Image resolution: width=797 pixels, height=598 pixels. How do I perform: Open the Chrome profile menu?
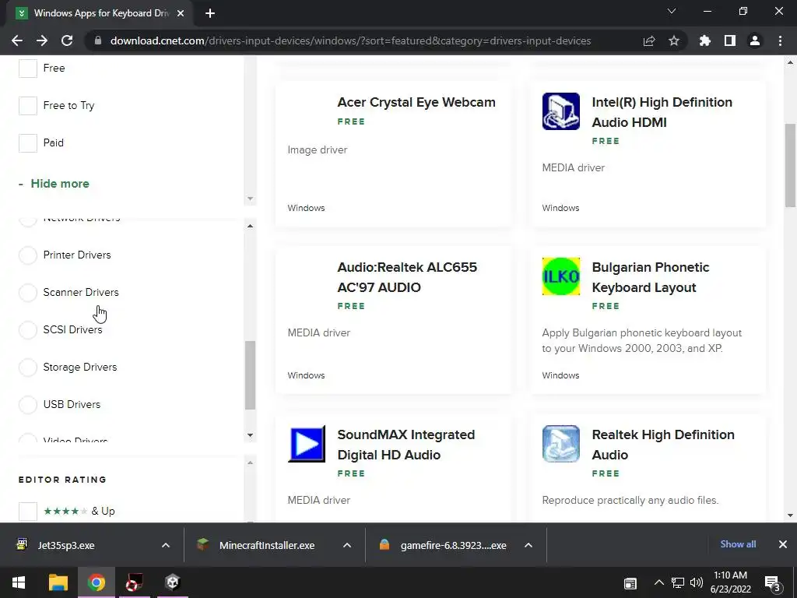pos(755,40)
